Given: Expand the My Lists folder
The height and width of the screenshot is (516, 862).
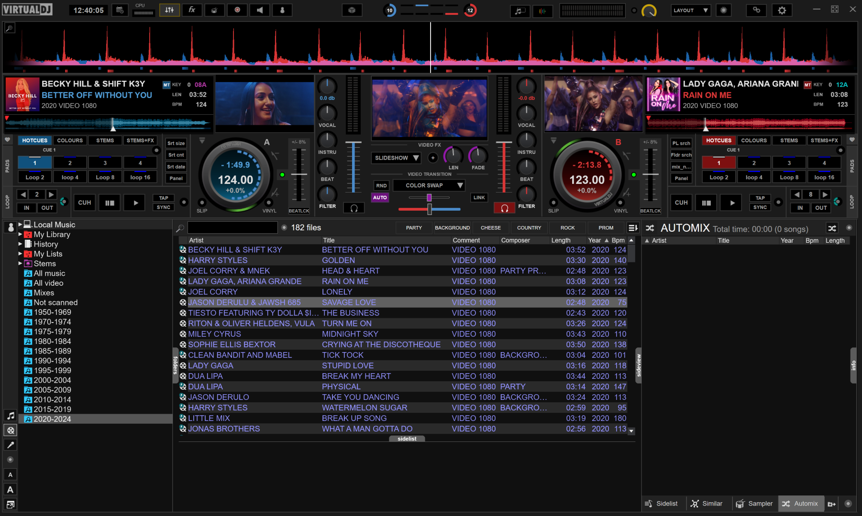Looking at the screenshot, I should tap(21, 254).
